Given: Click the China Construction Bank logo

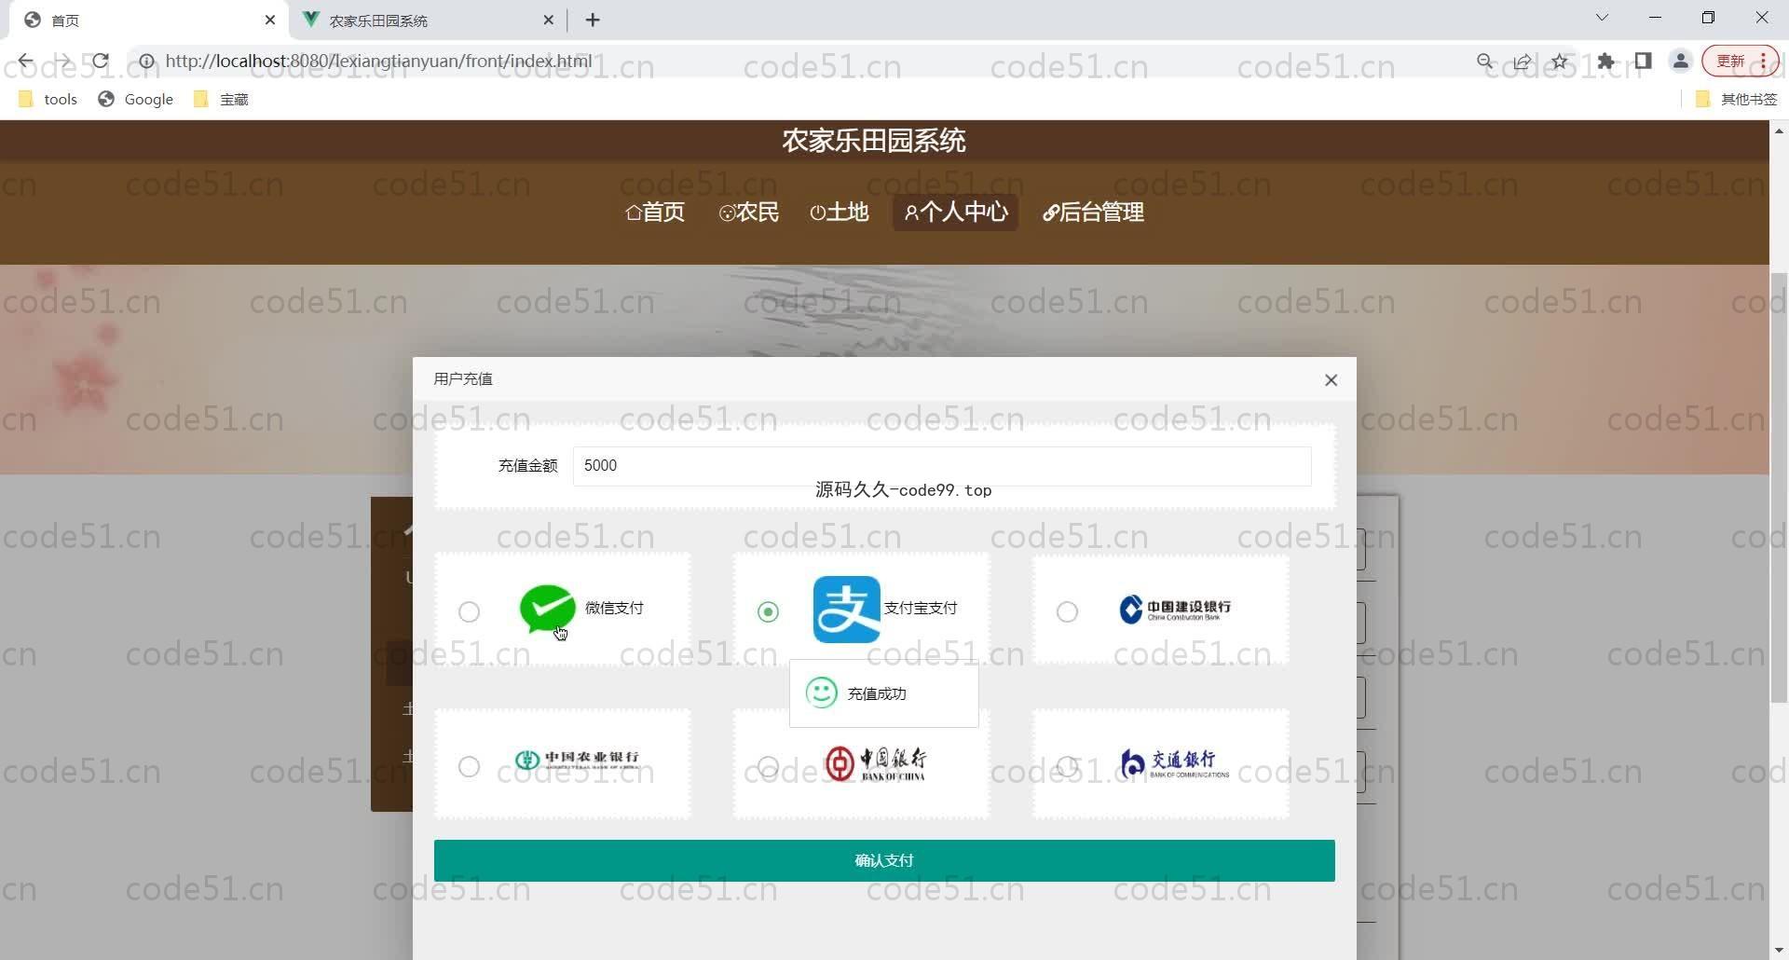Looking at the screenshot, I should click(1174, 609).
